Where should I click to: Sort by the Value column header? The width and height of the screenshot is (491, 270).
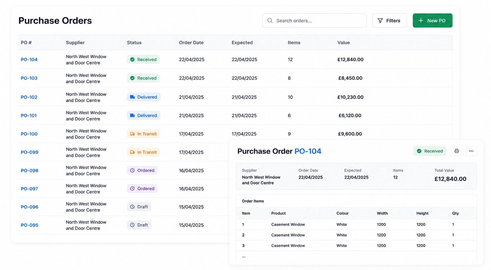tap(343, 43)
